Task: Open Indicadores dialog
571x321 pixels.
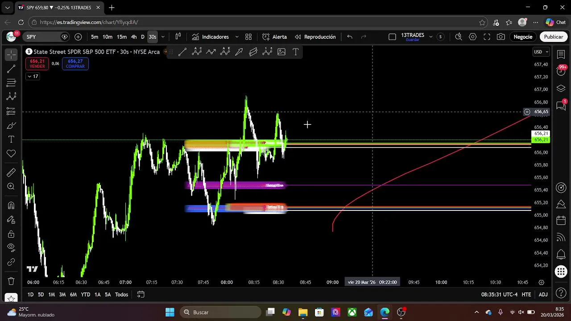Action: coord(210,37)
